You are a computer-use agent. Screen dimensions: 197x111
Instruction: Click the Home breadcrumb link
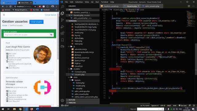point(5,25)
